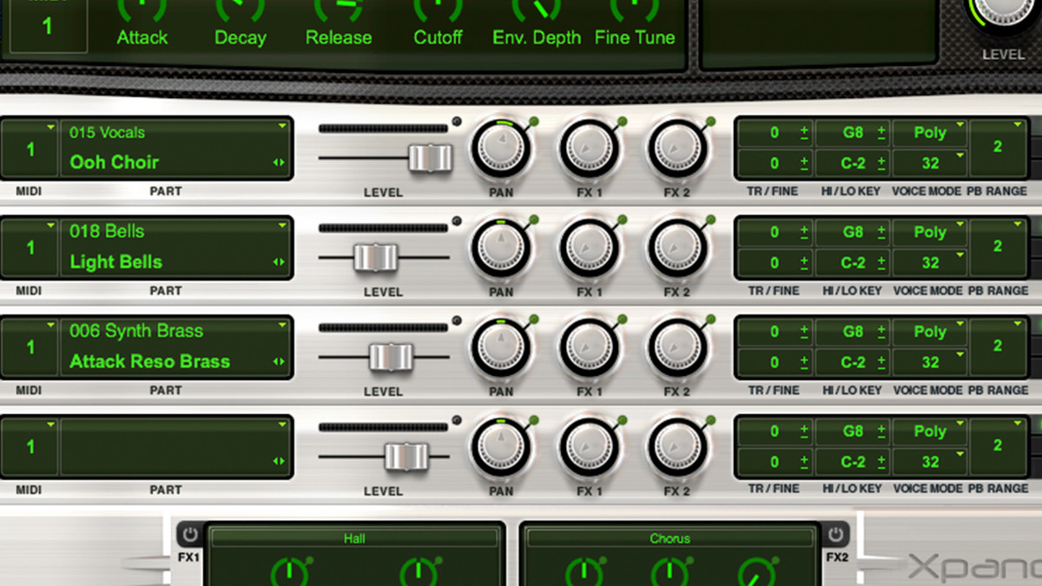
Task: Click PB Range value in Attack Reso Brass row
Action: pos(998,346)
